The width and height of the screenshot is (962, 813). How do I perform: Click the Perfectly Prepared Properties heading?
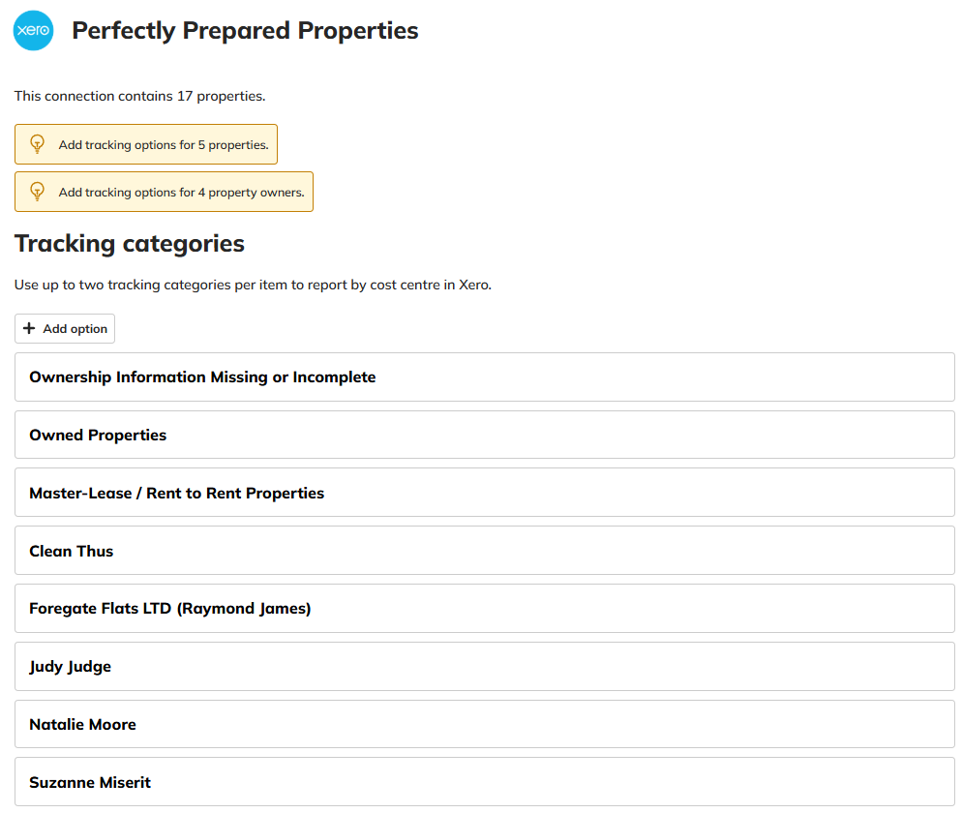(x=245, y=31)
